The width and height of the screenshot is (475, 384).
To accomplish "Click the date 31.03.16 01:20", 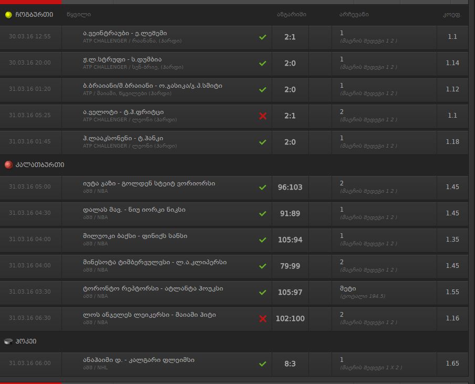I will [x=29, y=89].
